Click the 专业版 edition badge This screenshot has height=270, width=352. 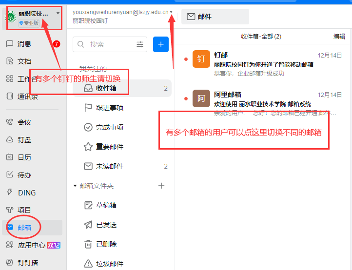point(29,23)
